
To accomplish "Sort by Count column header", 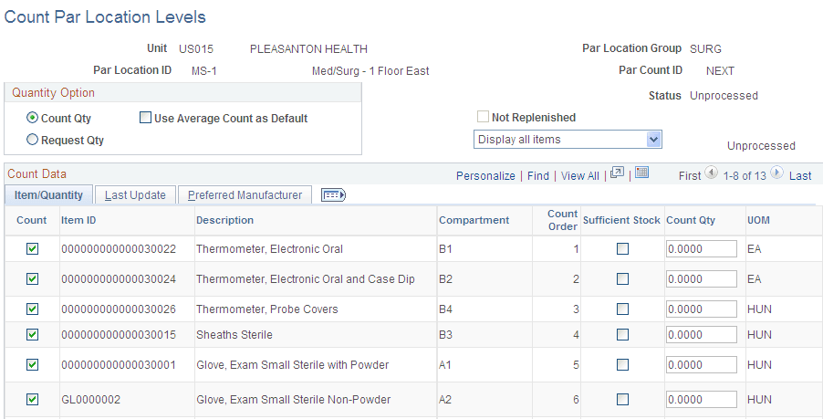I will [32, 220].
